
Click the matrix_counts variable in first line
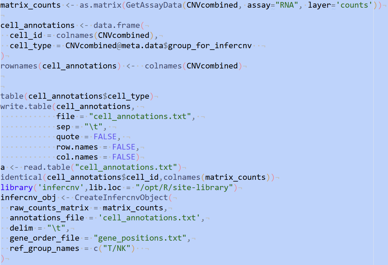coord(31,5)
